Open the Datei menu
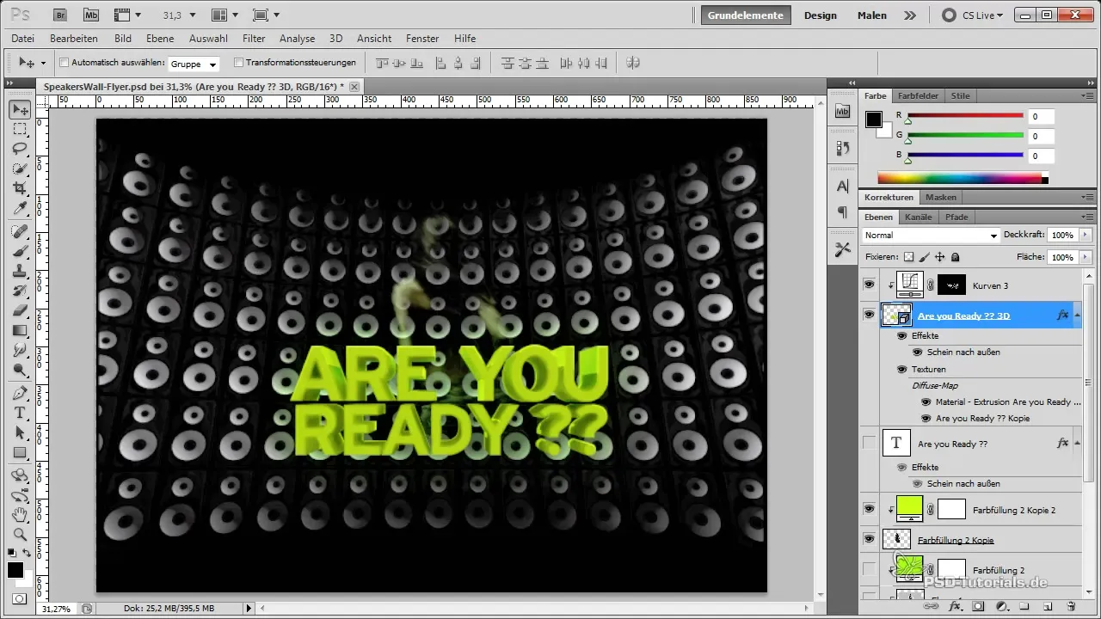Image resolution: width=1101 pixels, height=619 pixels. coord(23,39)
